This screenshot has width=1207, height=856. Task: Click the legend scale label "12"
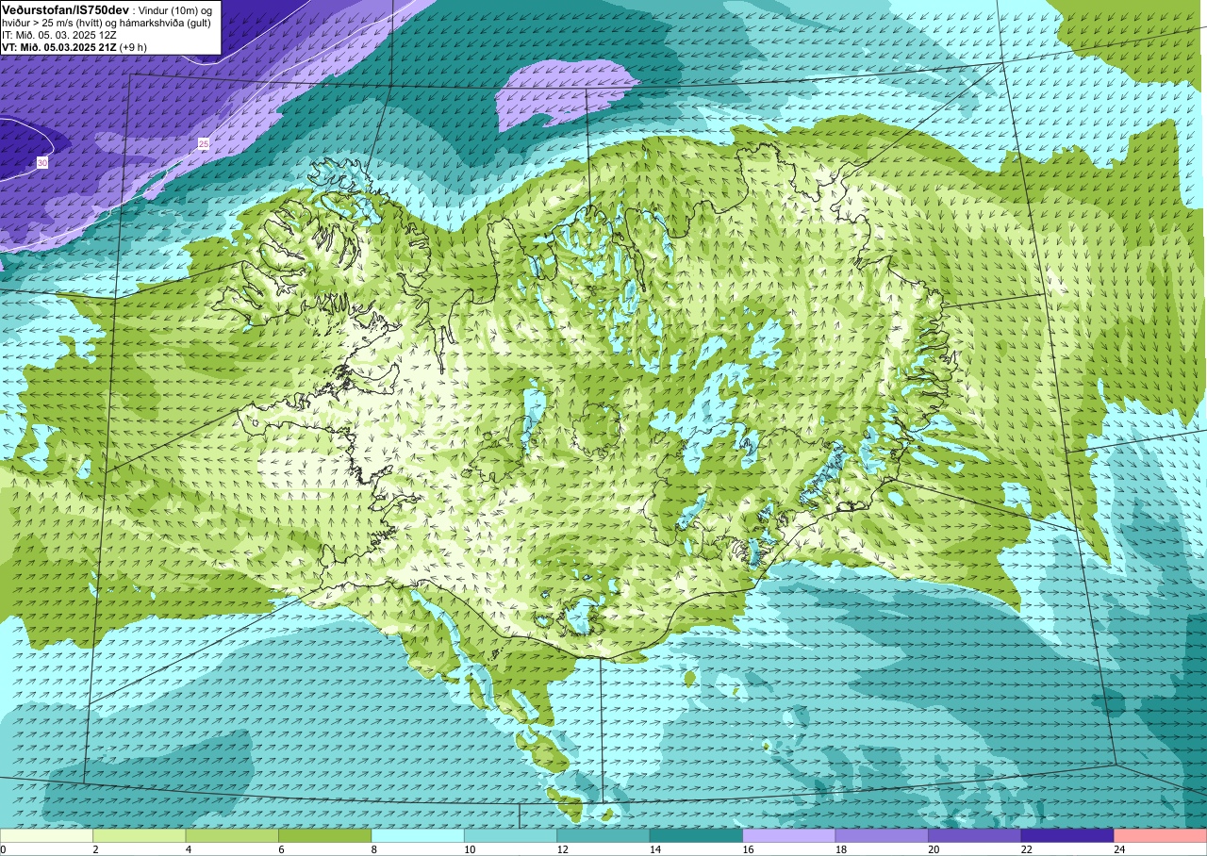click(x=563, y=849)
